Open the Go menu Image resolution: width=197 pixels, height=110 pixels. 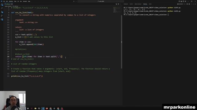point(18,1)
